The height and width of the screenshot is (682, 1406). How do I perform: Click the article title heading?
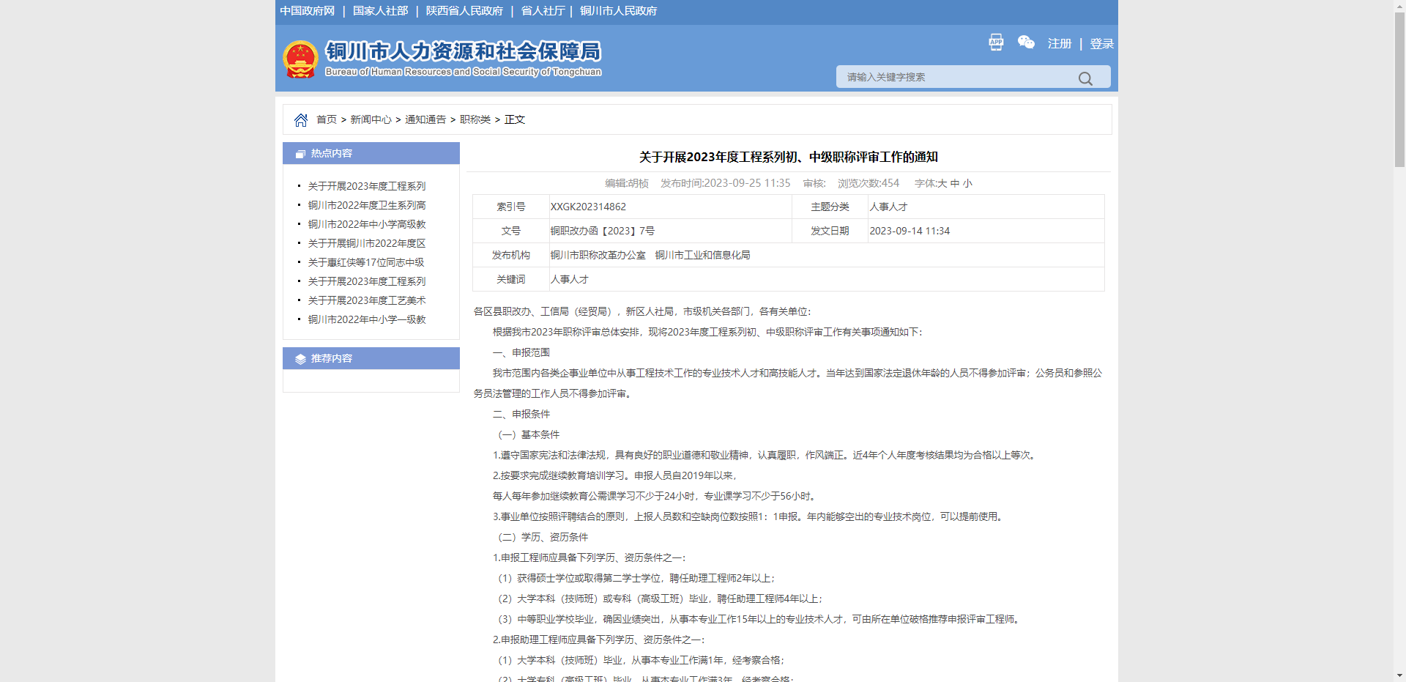pyautogui.click(x=789, y=157)
